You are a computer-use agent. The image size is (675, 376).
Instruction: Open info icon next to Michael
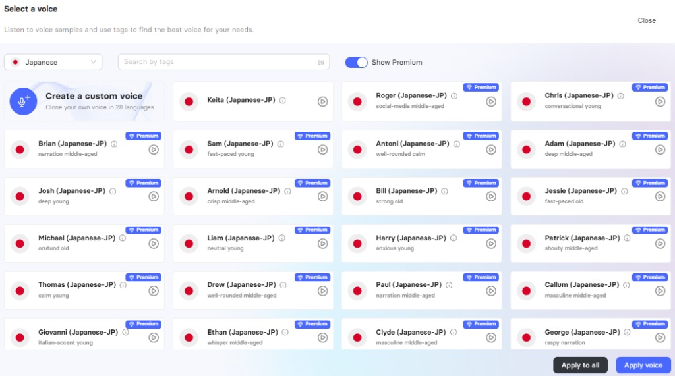click(123, 238)
